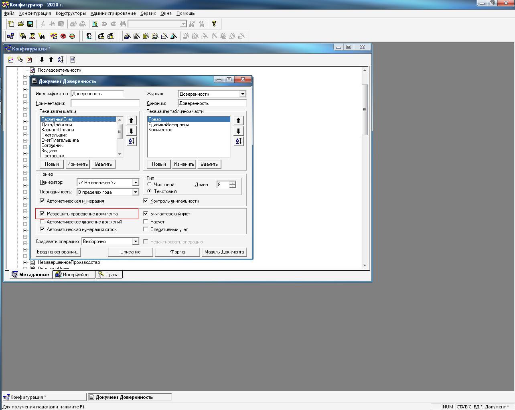Click the Ввод на основании button
This screenshot has height=410, width=515.
coord(58,252)
